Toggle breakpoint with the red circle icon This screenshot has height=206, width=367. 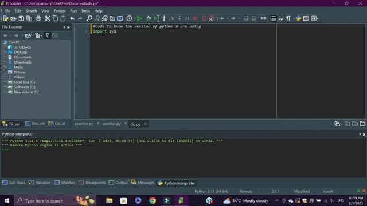[x=204, y=18]
